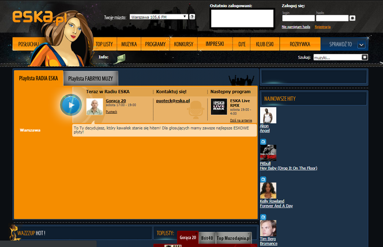
Task: Click Dziś na antenie link
Action: [241, 120]
